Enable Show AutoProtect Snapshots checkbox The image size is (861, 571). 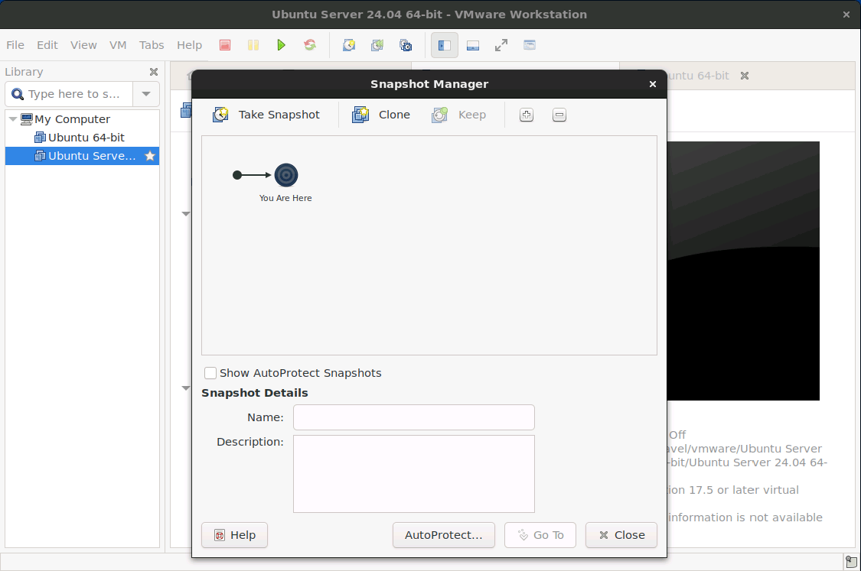click(x=210, y=373)
